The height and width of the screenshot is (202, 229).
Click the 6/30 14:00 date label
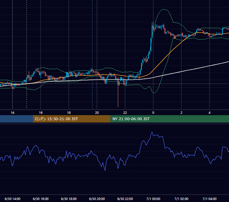point(12,199)
